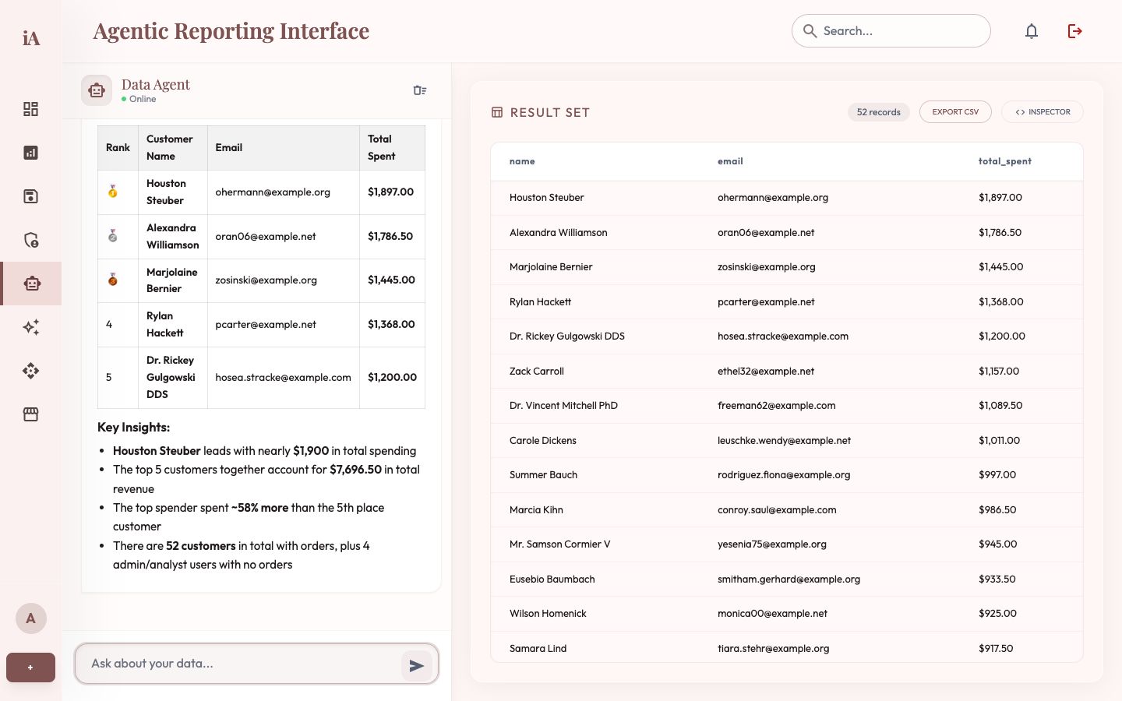Open the bar chart reports icon
This screenshot has width=1122, height=701.
point(30,153)
